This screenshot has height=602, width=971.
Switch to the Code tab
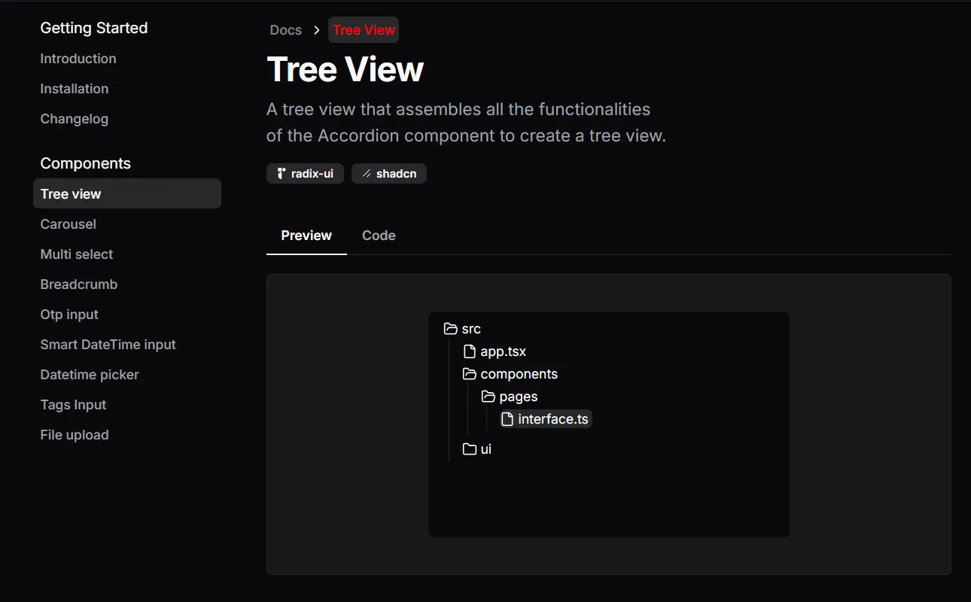coord(379,235)
